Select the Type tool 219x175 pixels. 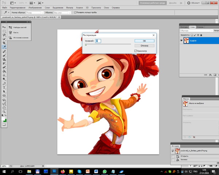(4, 87)
